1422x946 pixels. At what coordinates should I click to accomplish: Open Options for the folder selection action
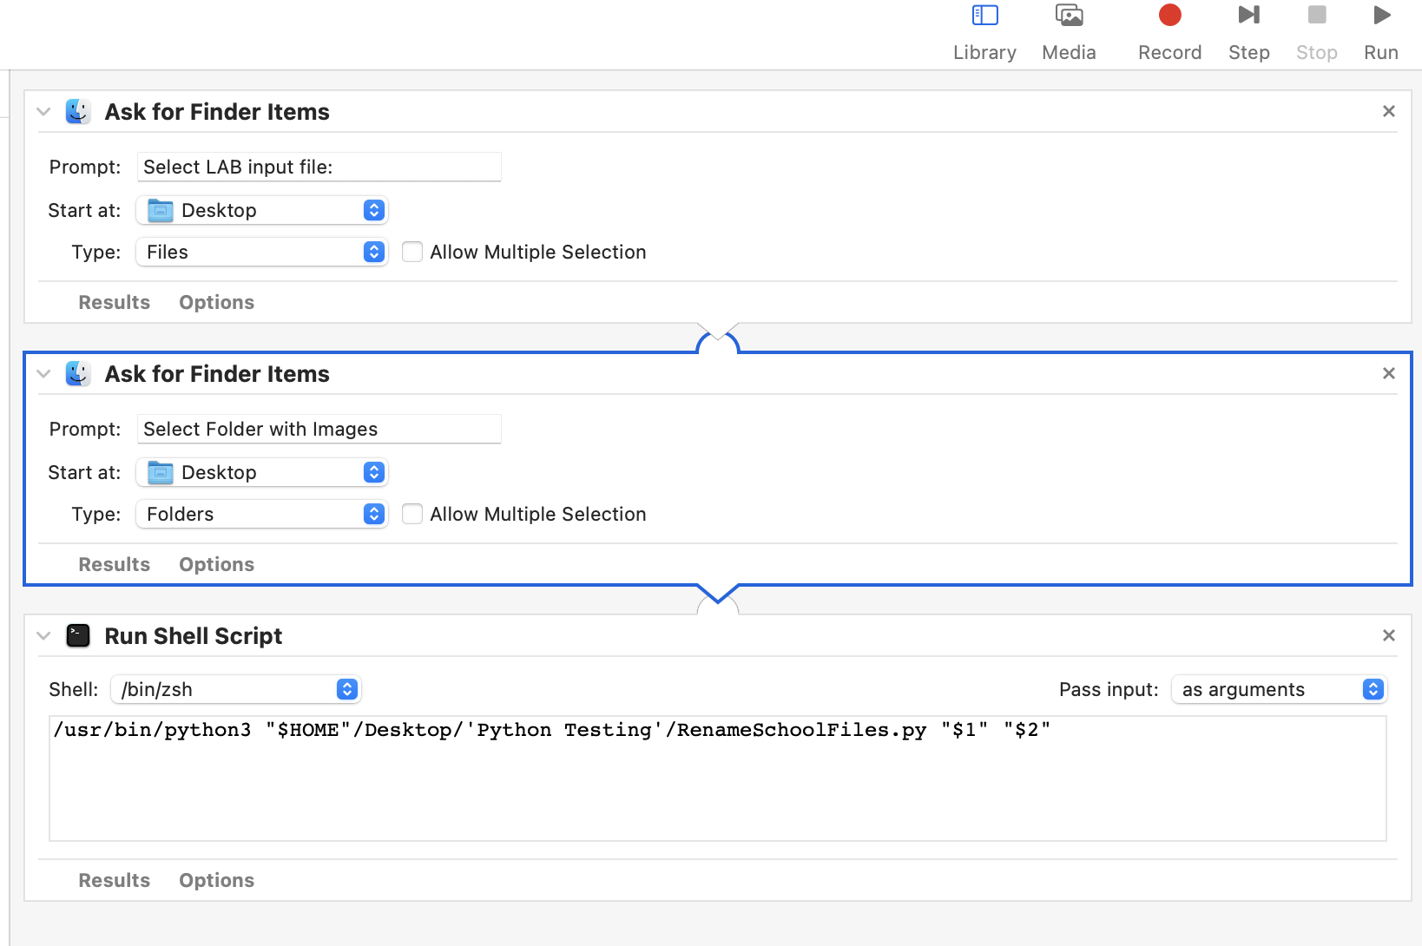[x=216, y=564]
